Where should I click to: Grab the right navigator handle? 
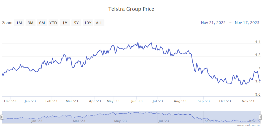click(260, 117)
